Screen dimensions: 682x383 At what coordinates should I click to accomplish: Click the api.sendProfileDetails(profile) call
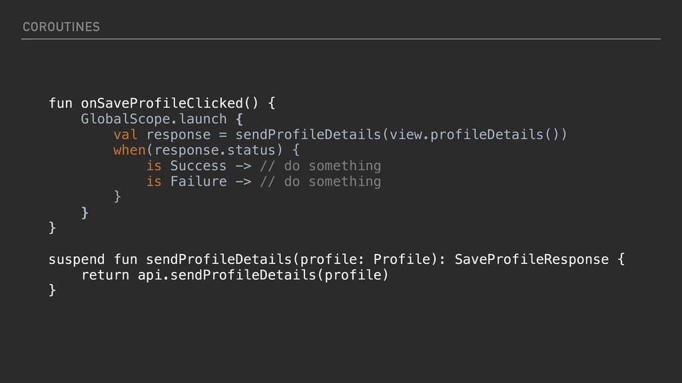pyautogui.click(x=262, y=275)
